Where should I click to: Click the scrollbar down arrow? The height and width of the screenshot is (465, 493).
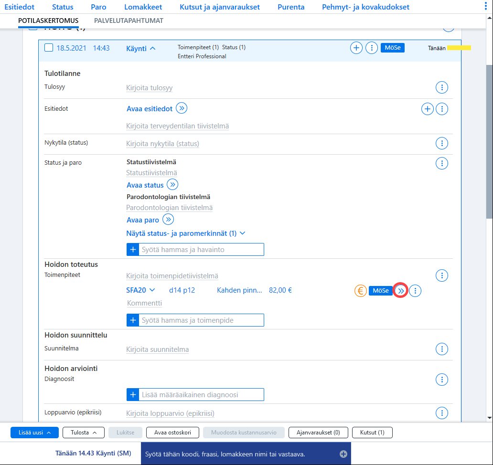[x=489, y=418]
